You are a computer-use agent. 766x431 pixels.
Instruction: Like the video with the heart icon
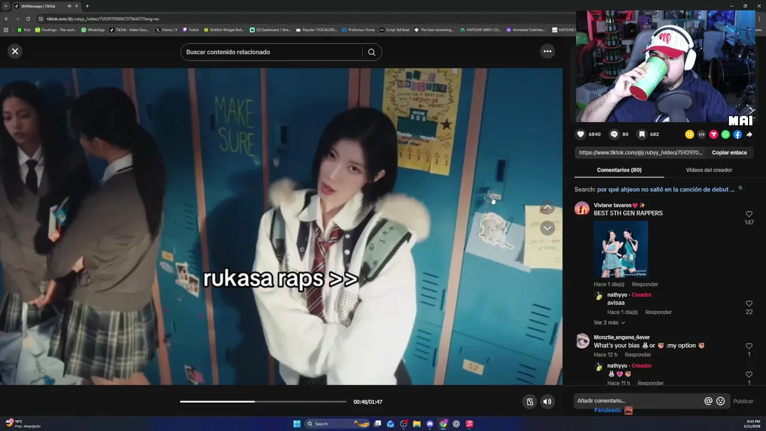(580, 135)
